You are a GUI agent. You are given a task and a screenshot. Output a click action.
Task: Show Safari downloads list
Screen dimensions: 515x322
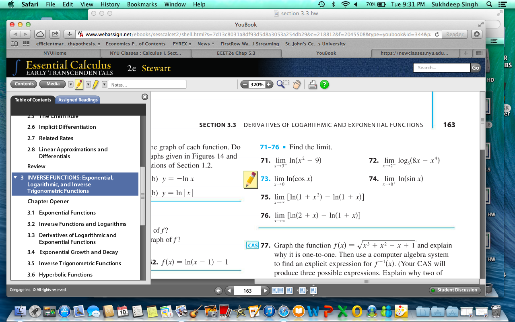pos(477,34)
